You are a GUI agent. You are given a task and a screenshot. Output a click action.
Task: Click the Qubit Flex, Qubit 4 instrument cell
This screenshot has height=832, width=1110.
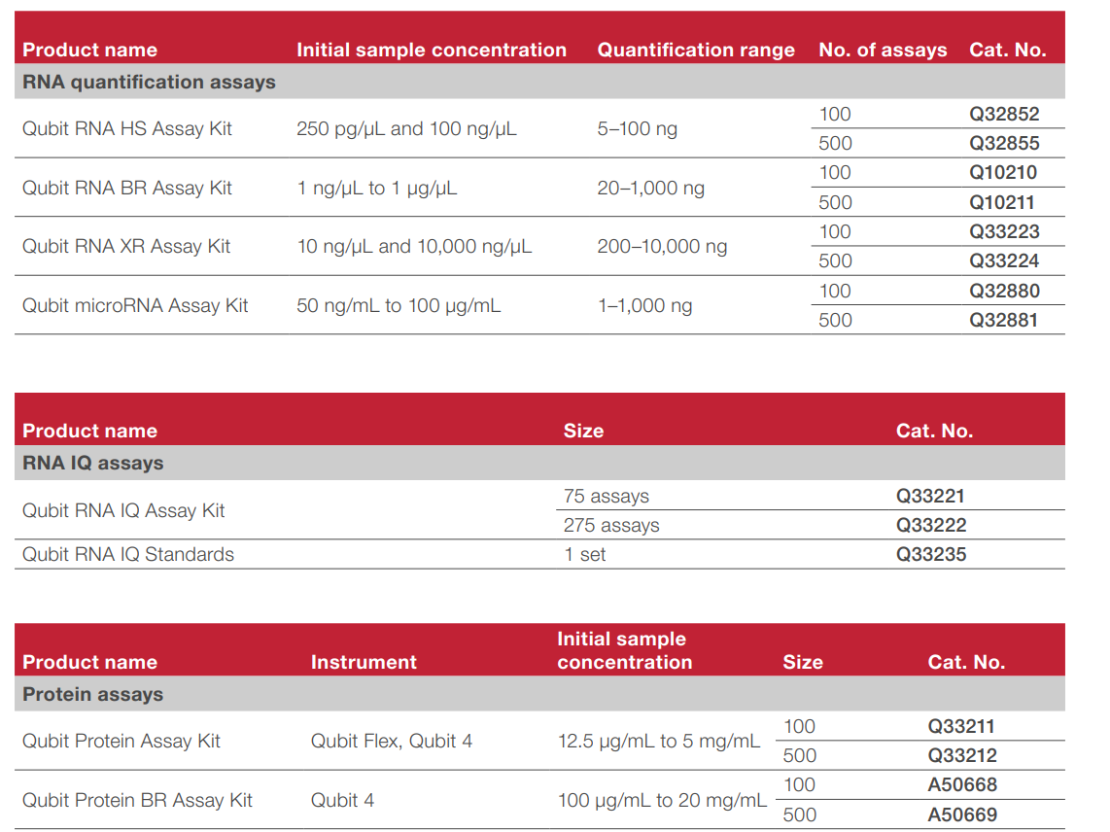click(x=392, y=742)
